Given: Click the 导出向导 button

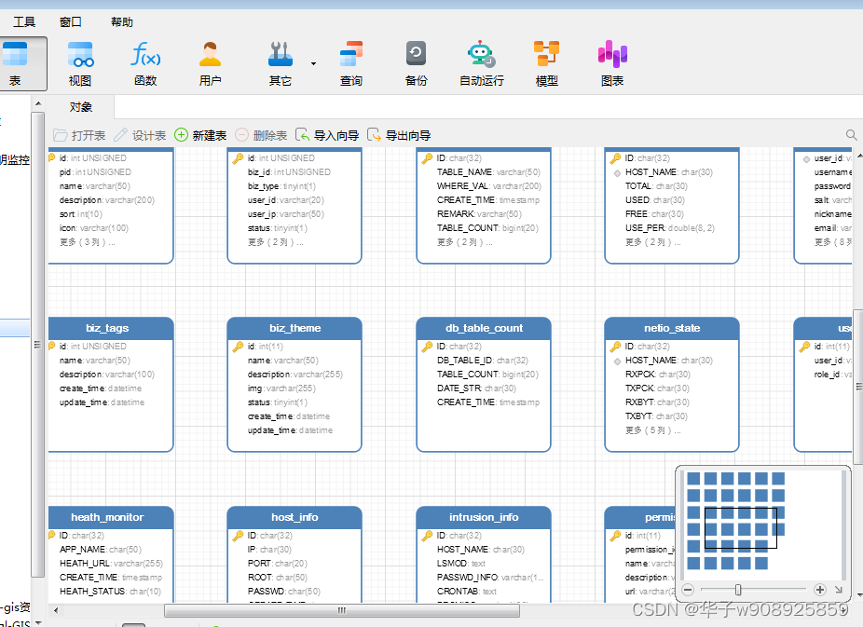Looking at the screenshot, I should tap(399, 135).
